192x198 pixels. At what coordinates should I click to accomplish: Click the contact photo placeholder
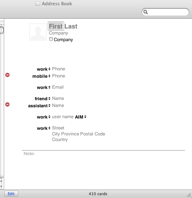38,32
